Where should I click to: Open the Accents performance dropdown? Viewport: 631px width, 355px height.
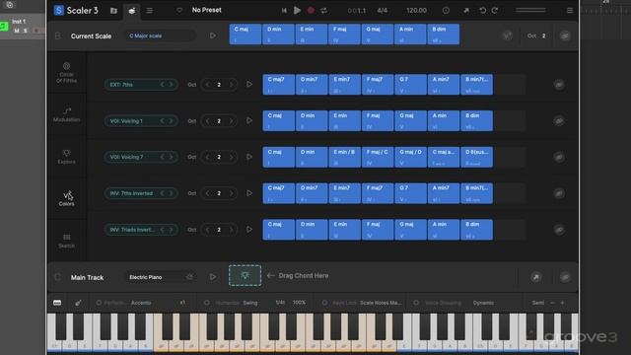point(141,303)
